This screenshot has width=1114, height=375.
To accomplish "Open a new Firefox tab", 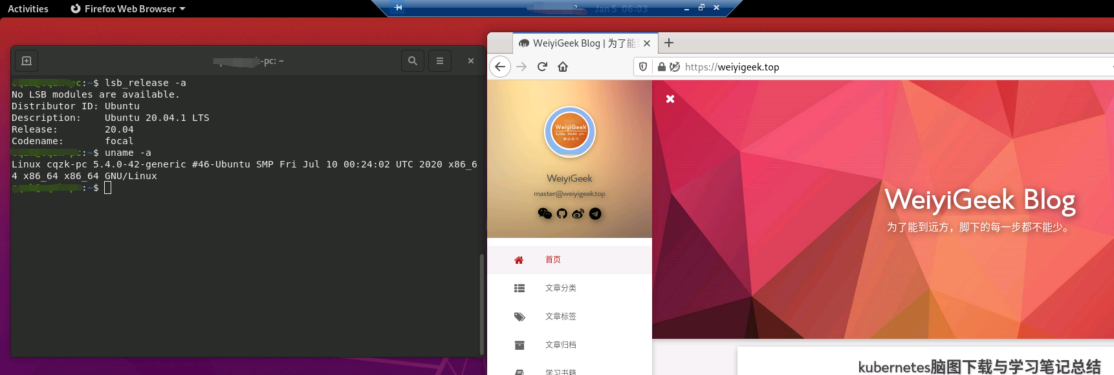I will (669, 43).
